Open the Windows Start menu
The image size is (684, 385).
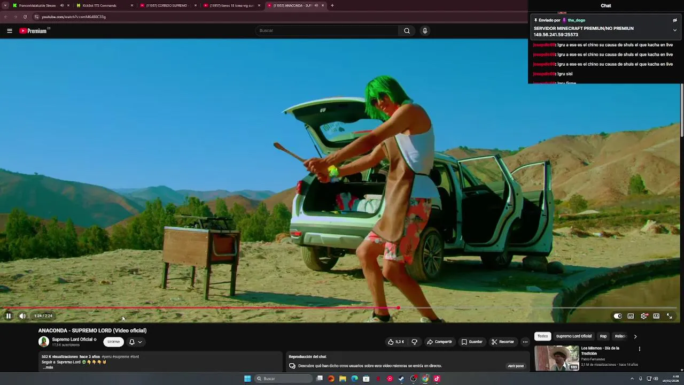(247, 379)
